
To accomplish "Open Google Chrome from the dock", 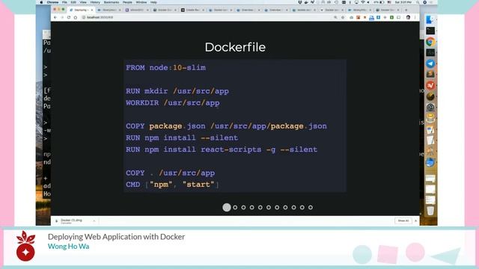I will 430,42.
